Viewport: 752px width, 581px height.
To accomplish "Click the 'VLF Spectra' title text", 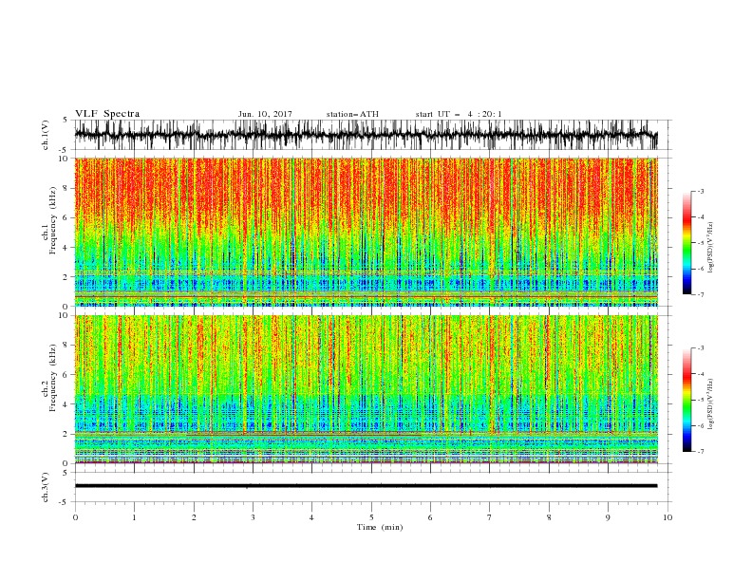I will tap(107, 114).
